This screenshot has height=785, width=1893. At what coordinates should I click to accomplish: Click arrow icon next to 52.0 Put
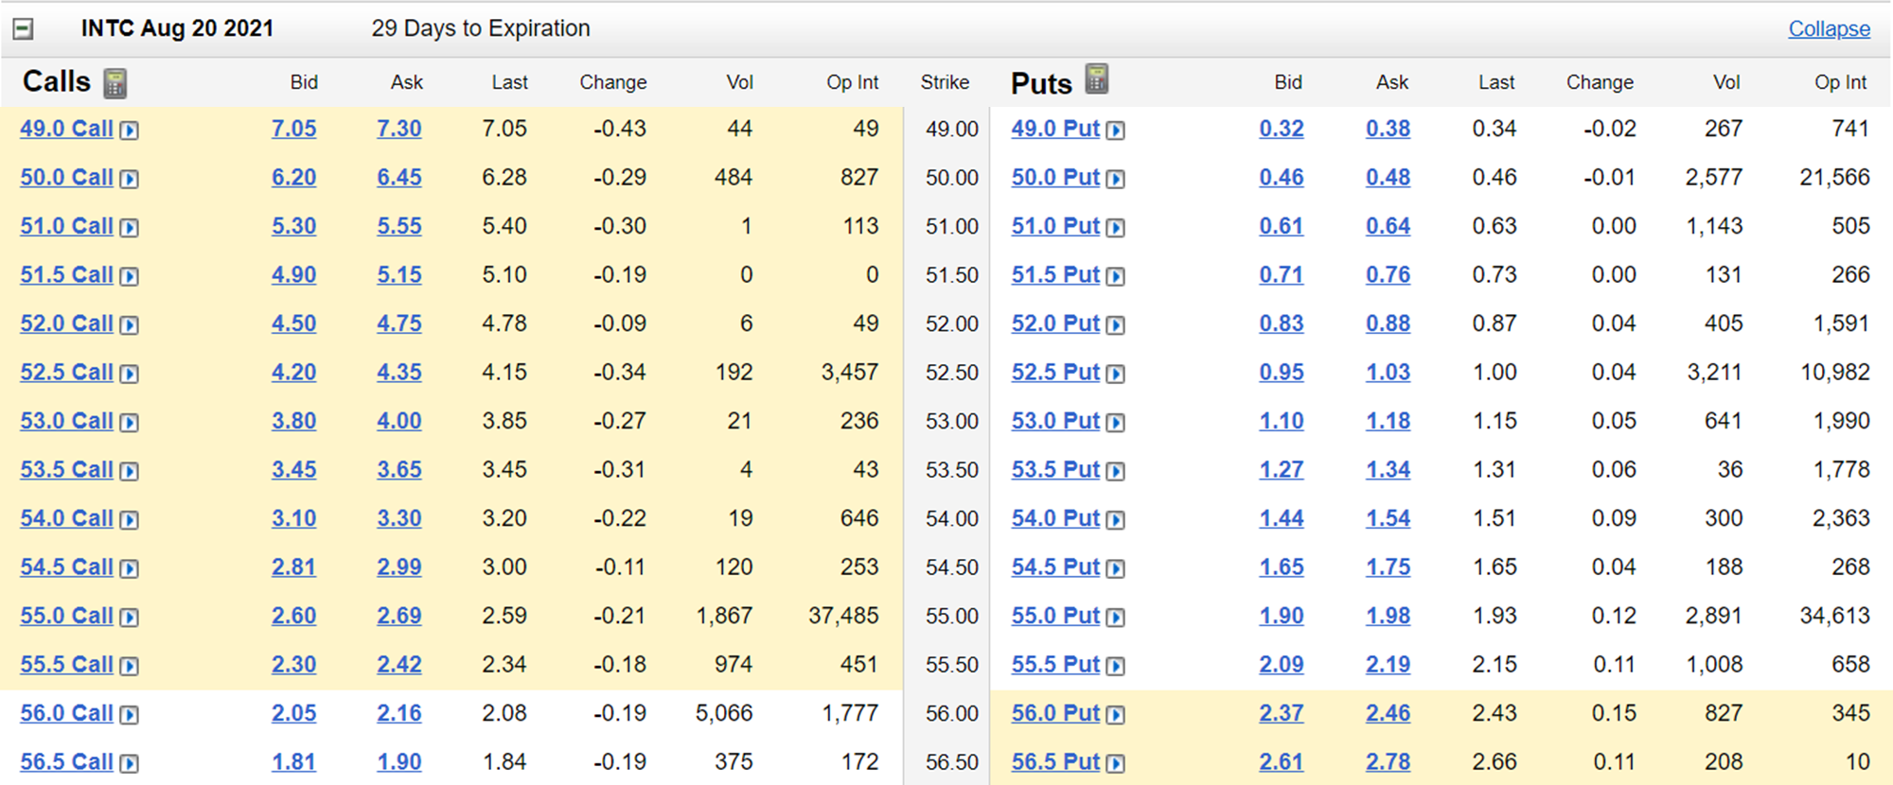click(1116, 325)
